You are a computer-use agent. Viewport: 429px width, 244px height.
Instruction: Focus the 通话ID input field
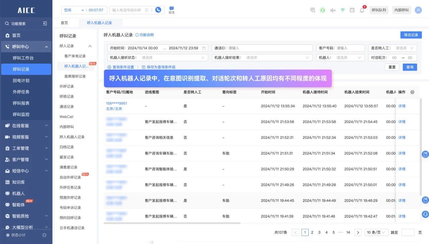[x=262, y=48]
